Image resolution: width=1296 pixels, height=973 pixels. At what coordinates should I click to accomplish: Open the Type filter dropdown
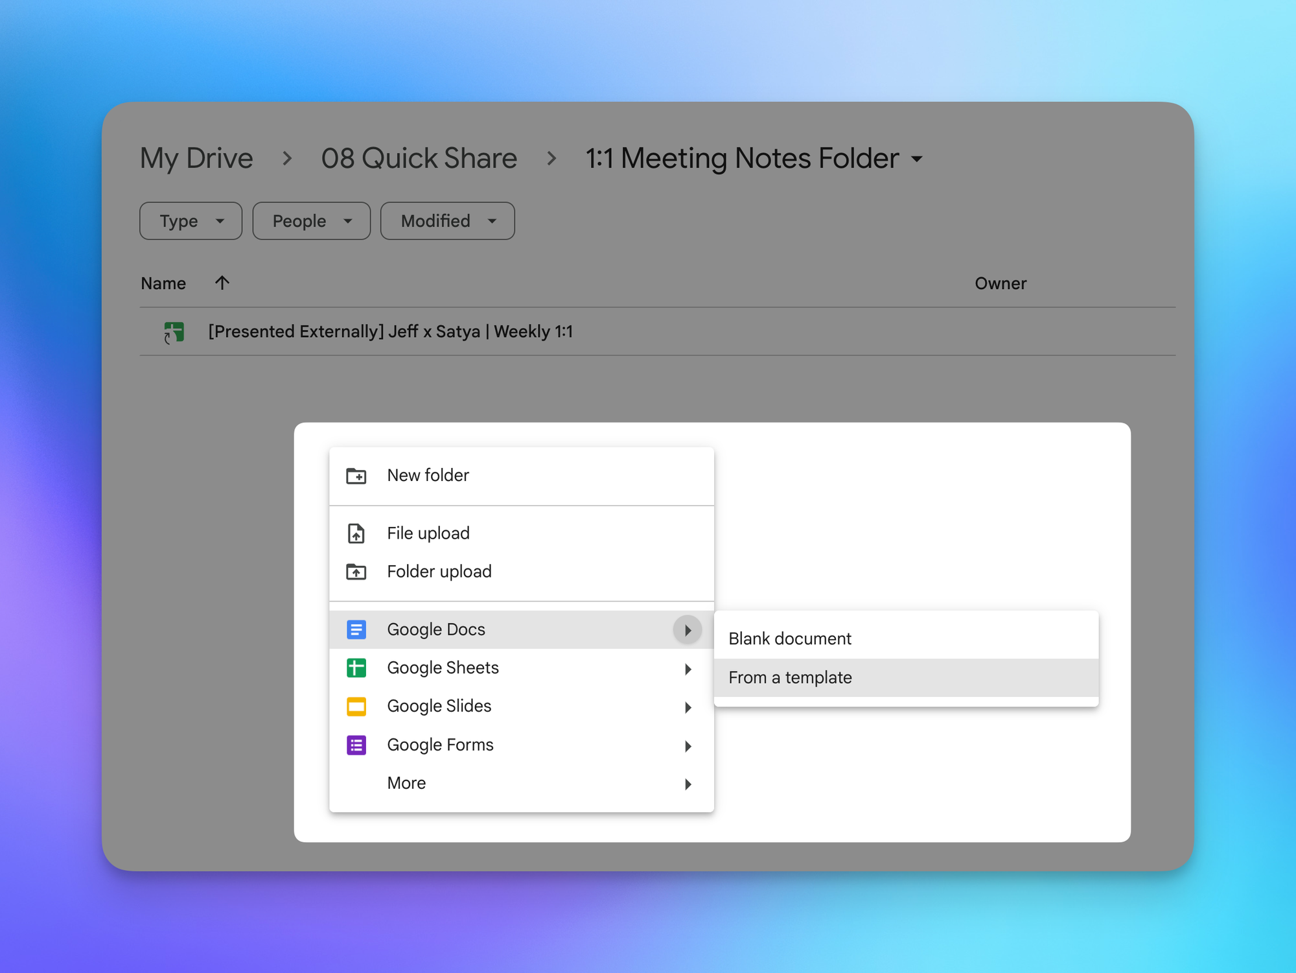click(191, 221)
